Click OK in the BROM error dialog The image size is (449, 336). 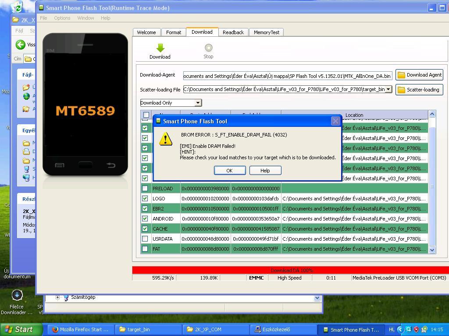tap(230, 171)
